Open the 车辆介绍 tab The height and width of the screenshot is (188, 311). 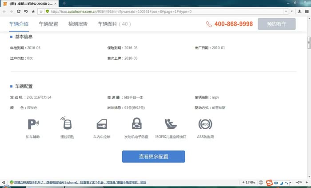(19, 24)
